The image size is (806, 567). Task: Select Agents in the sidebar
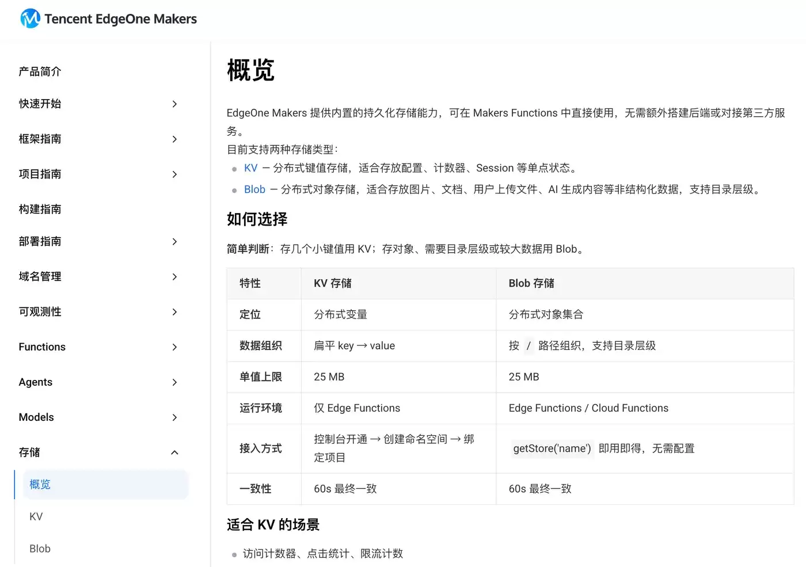(35, 382)
